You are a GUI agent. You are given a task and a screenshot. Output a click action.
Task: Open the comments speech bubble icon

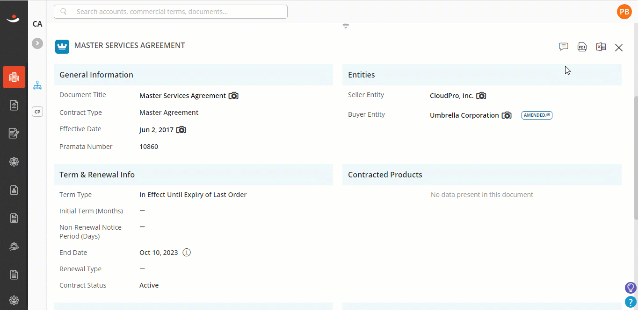click(x=564, y=47)
